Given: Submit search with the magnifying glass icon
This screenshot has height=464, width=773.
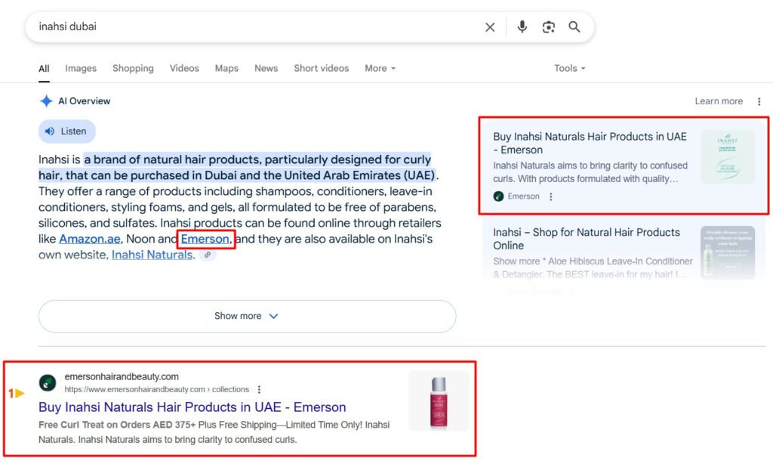Looking at the screenshot, I should [x=574, y=26].
